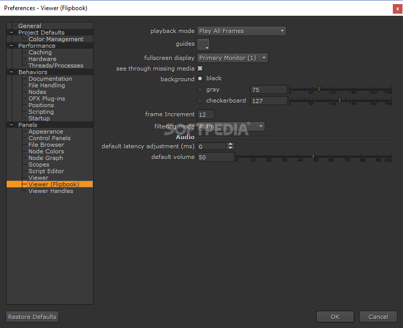
Task: Open Positions preferences page
Action: (41, 105)
